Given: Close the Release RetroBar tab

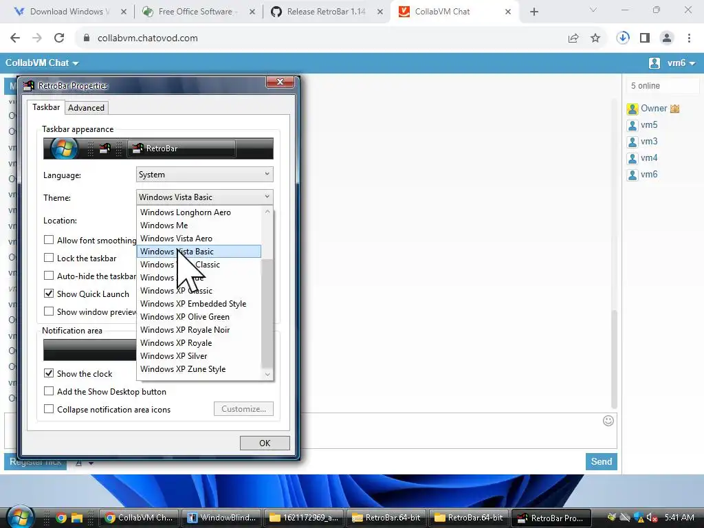Looking at the screenshot, I should point(379,12).
